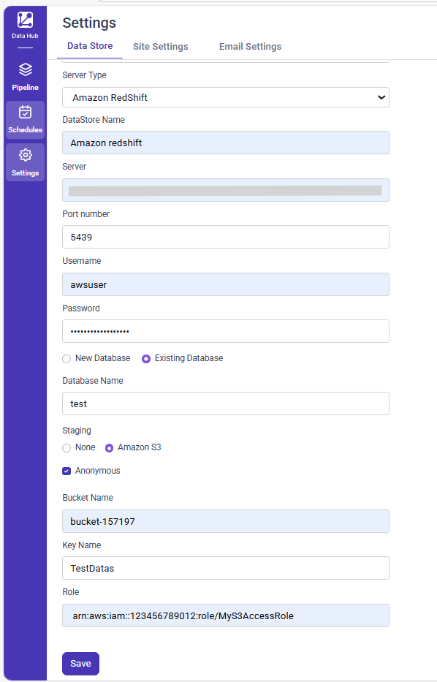The height and width of the screenshot is (682, 437).
Task: Click the Server Type dropdown chevron
Action: coord(381,97)
